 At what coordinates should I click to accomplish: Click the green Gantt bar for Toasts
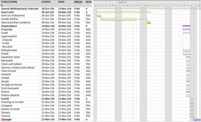192,116
